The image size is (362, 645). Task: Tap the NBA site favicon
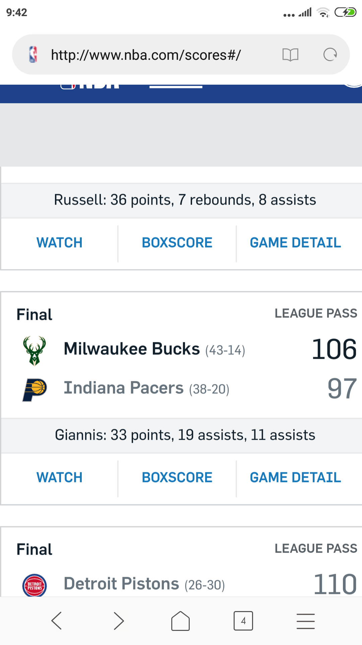coord(33,55)
